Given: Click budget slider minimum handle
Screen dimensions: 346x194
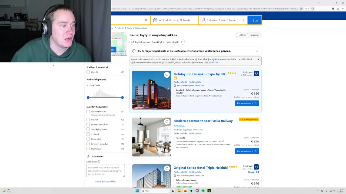Looking at the screenshot, I should (88, 98).
